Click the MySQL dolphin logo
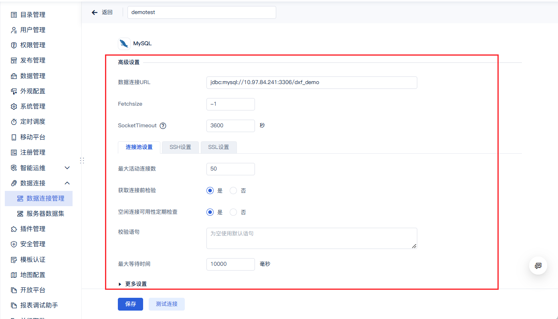This screenshot has height=319, width=558. click(124, 44)
